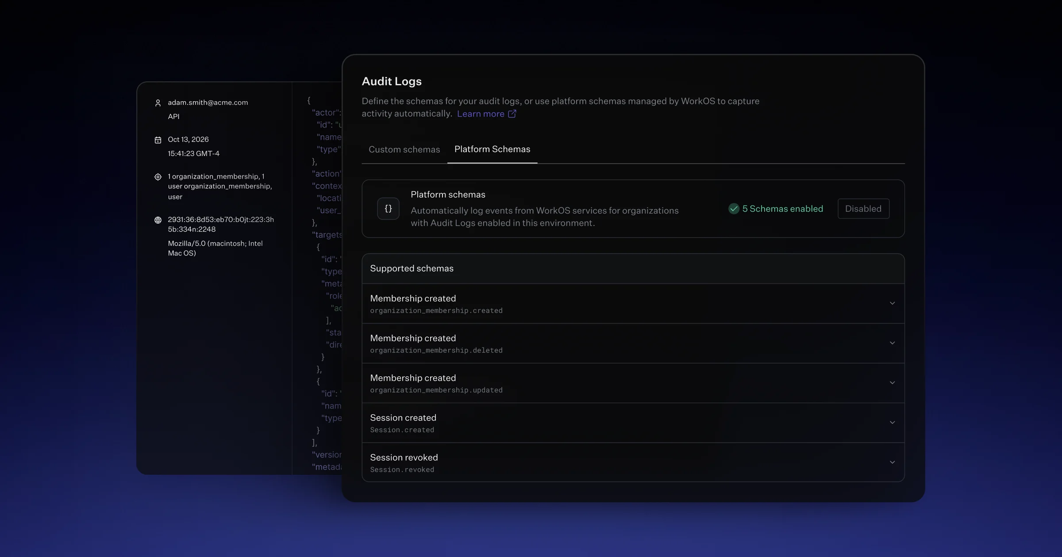This screenshot has width=1062, height=557.
Task: Click the "actor" key in the JSON panel
Action: 326,113
